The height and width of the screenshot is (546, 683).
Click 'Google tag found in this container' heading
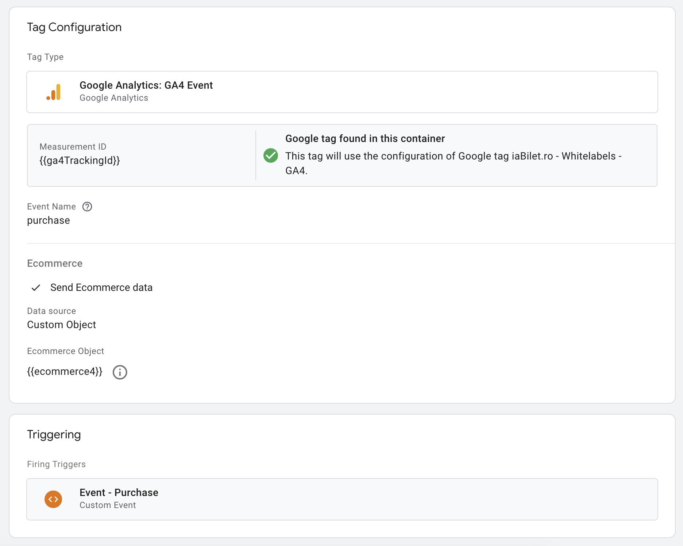coord(365,139)
